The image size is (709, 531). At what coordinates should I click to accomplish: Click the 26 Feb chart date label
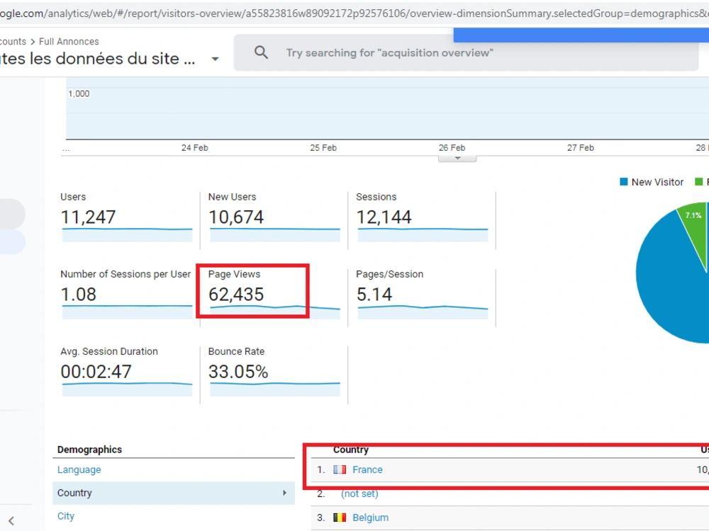tap(452, 148)
